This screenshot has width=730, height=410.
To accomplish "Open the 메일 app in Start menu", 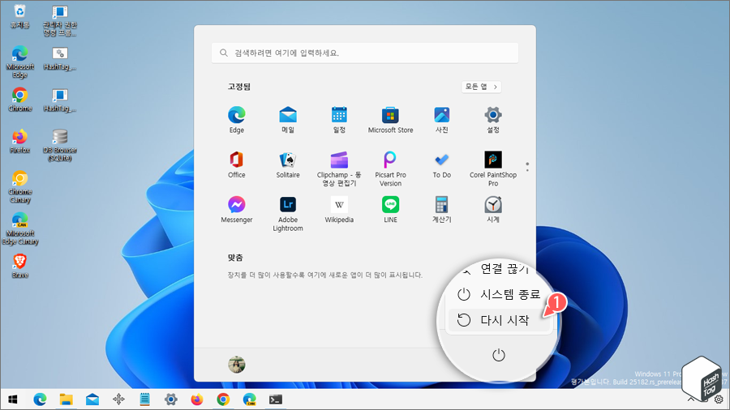I will (288, 120).
